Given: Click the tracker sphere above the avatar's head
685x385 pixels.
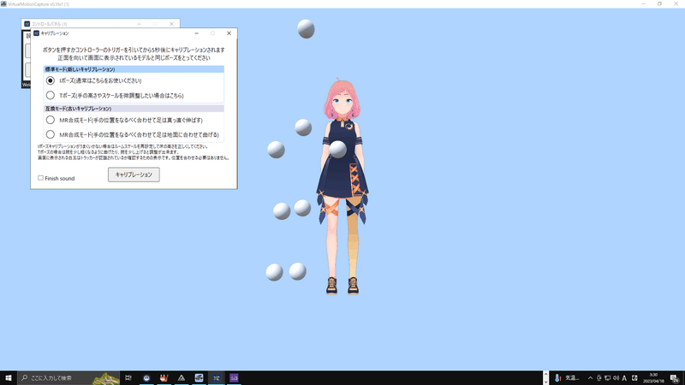Looking at the screenshot, I should [306, 29].
